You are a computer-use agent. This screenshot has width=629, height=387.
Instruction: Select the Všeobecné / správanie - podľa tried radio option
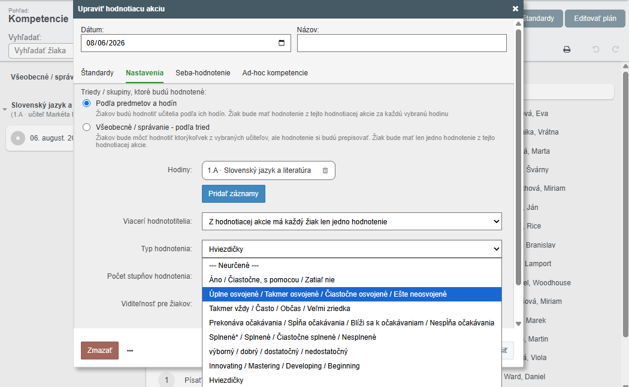pos(86,127)
